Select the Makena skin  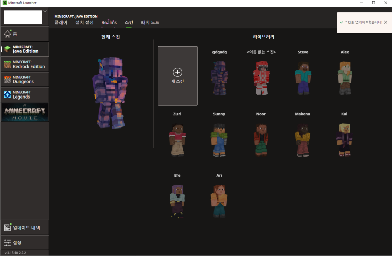point(303,140)
